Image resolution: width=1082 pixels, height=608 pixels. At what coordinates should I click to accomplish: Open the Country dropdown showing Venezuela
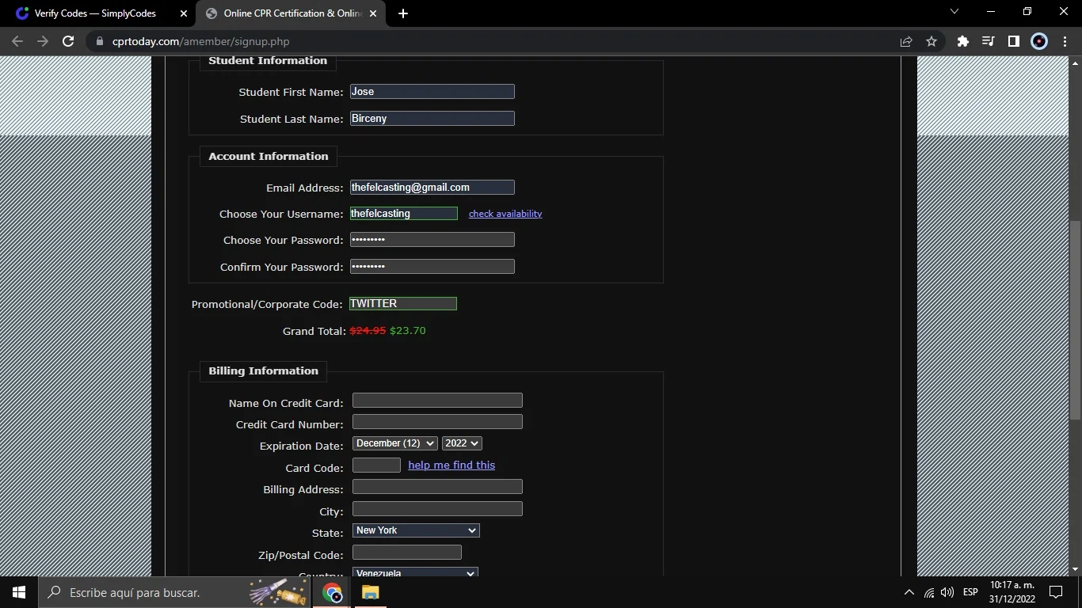[416, 573]
